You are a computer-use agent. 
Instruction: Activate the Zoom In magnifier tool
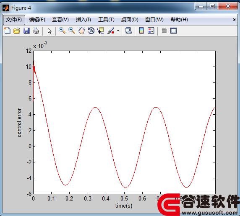tap(62, 31)
